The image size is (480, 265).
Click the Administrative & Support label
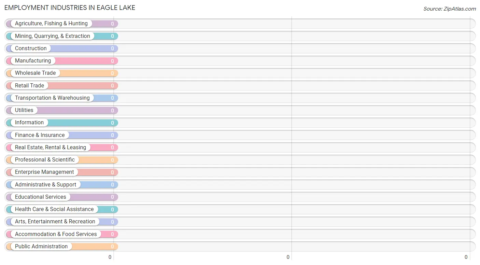click(x=46, y=184)
